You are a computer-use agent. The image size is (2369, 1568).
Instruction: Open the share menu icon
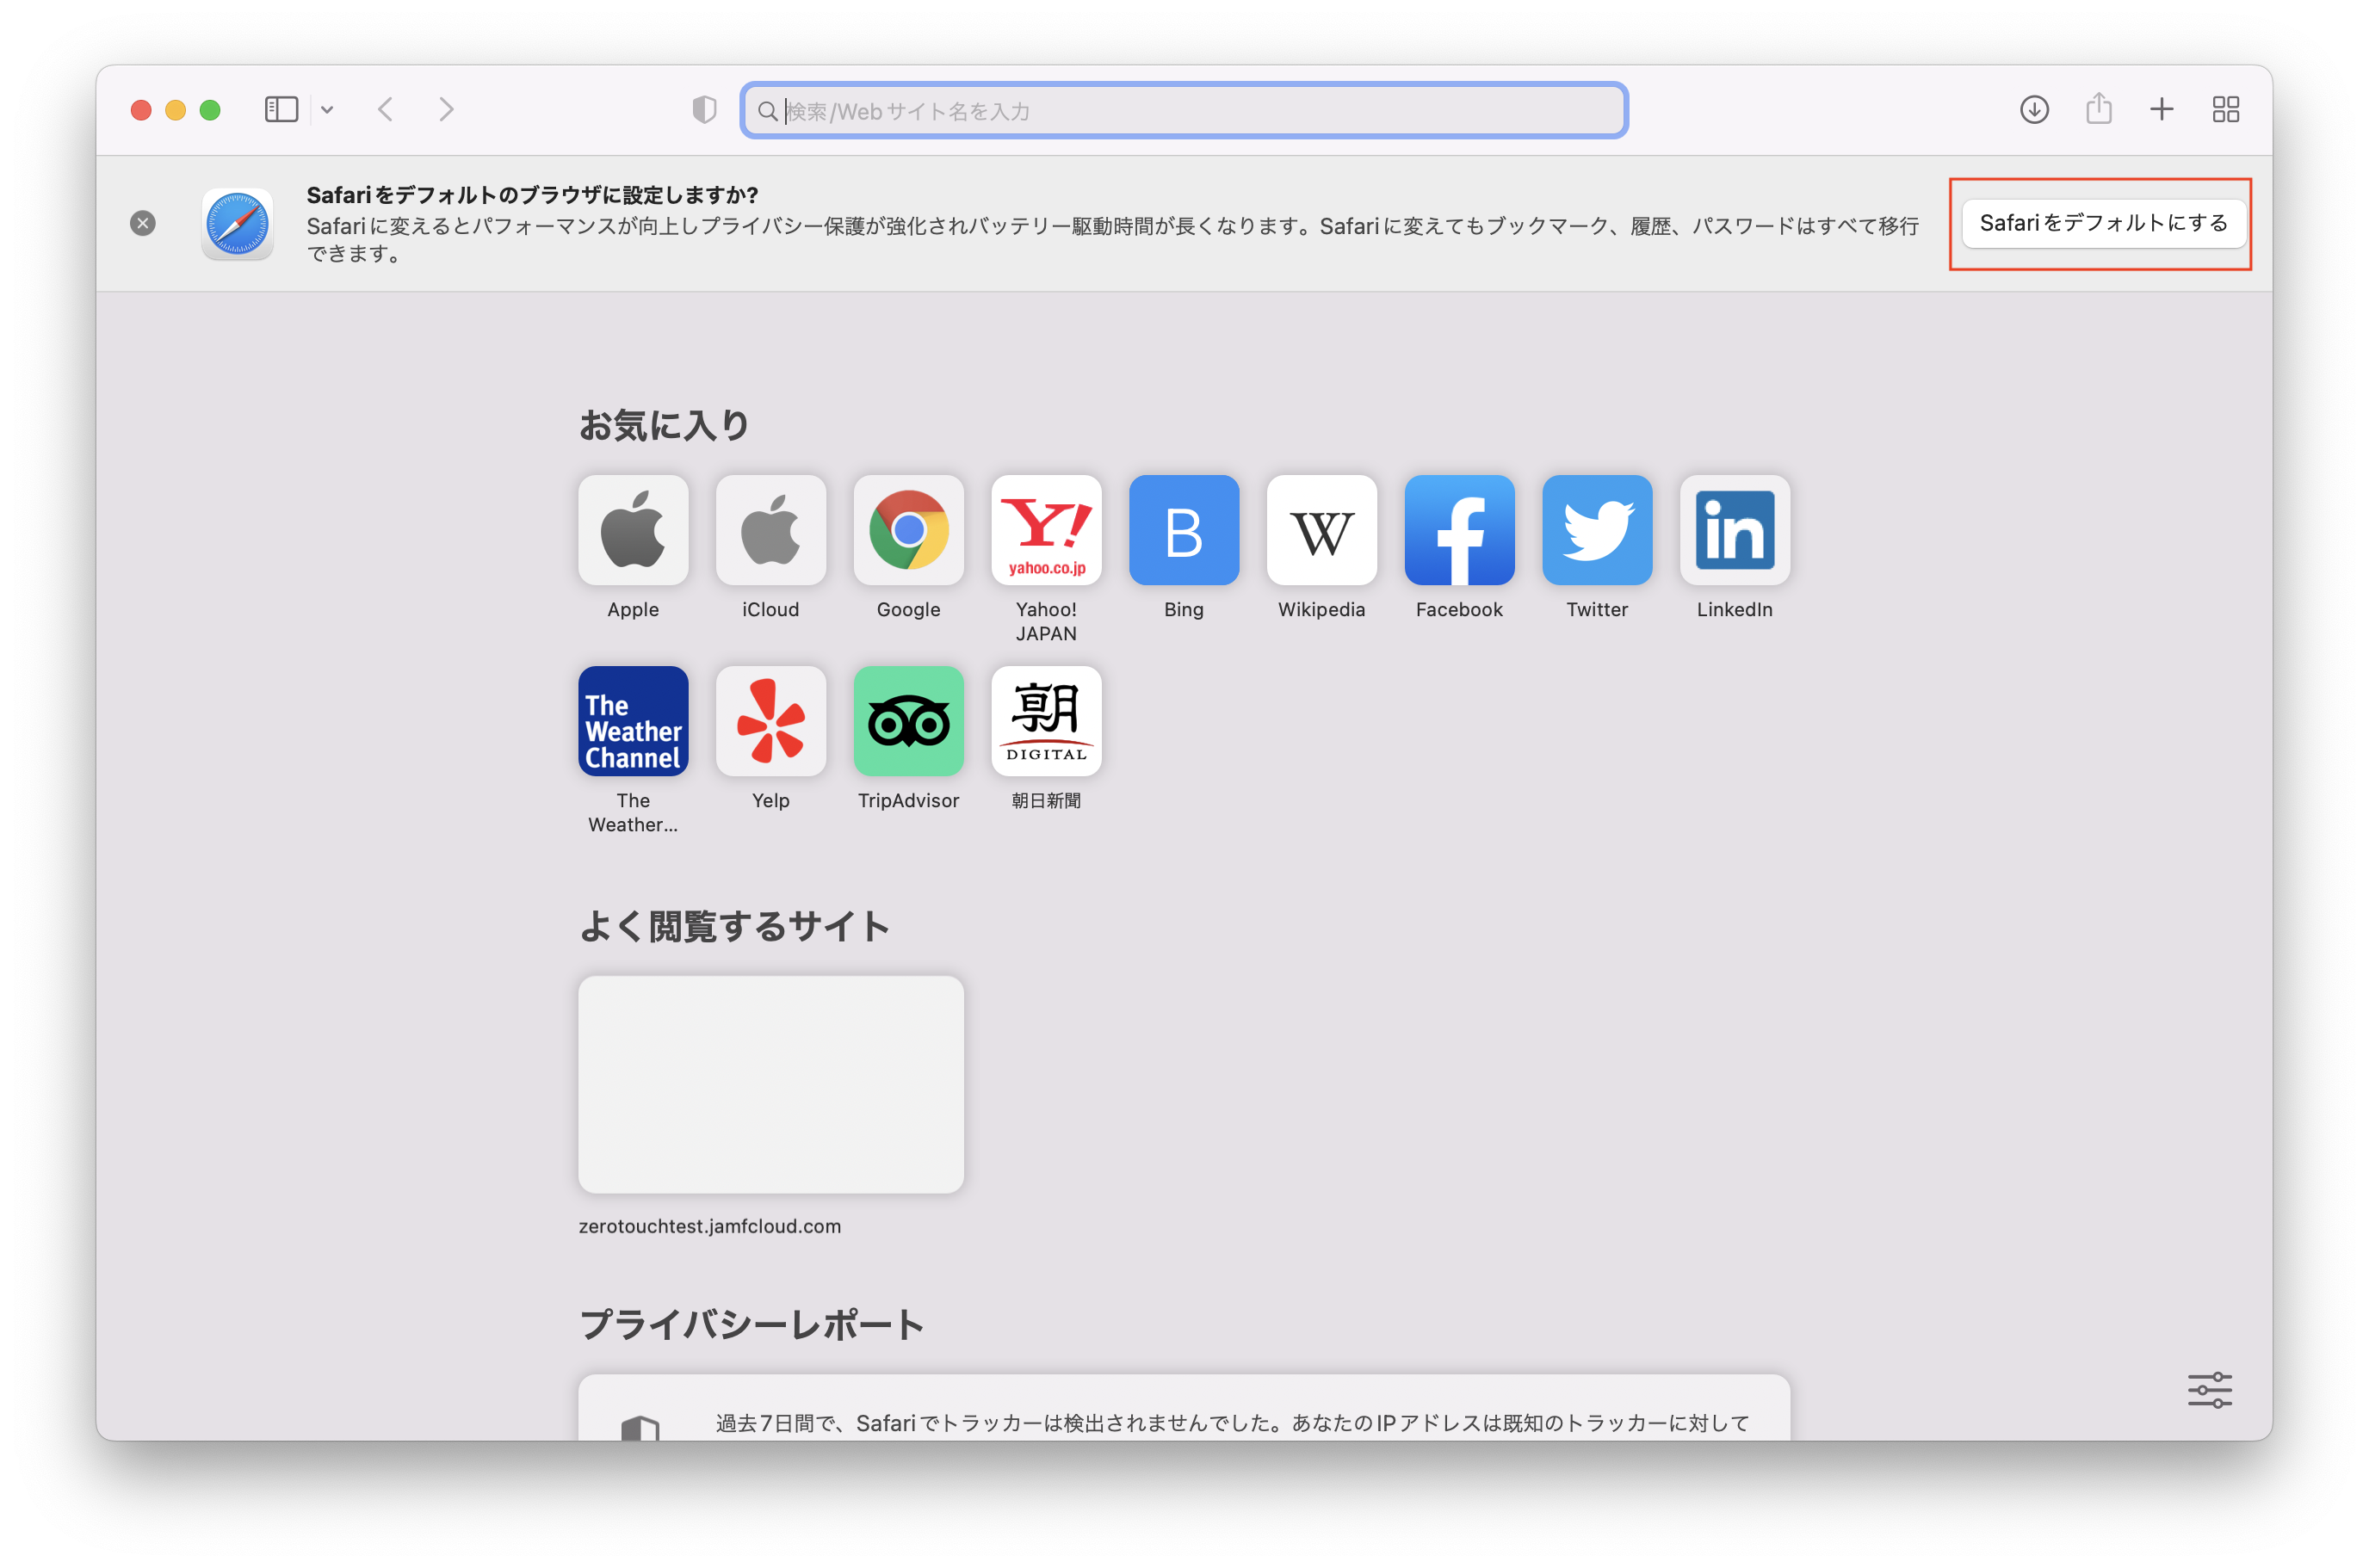pos(2098,108)
